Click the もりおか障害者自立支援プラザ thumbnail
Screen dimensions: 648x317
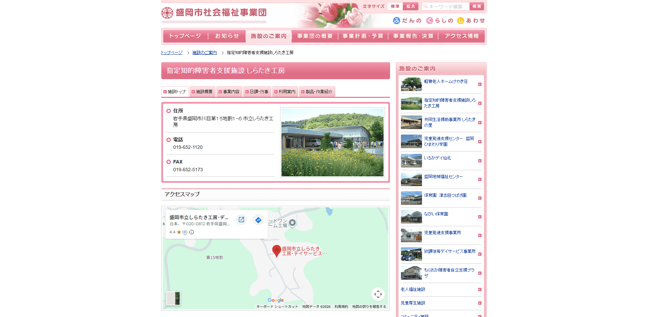(x=411, y=273)
